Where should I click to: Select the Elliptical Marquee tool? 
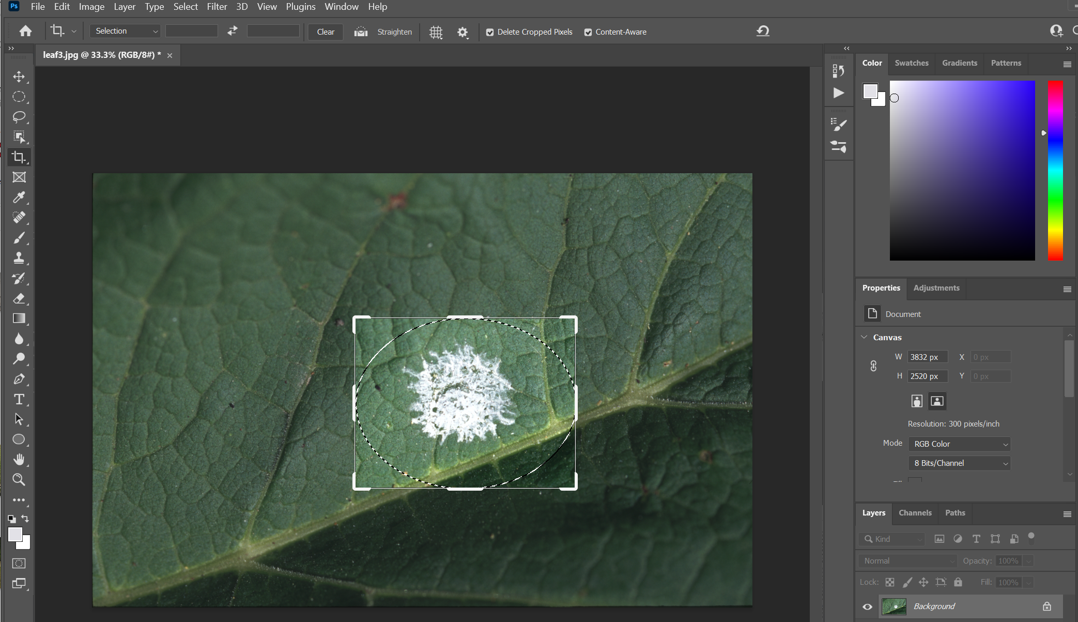click(x=19, y=97)
